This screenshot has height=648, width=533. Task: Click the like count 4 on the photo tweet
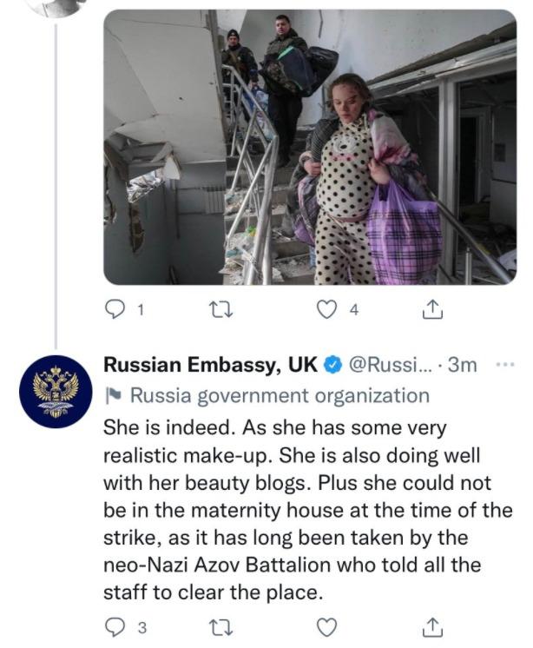[x=353, y=311]
